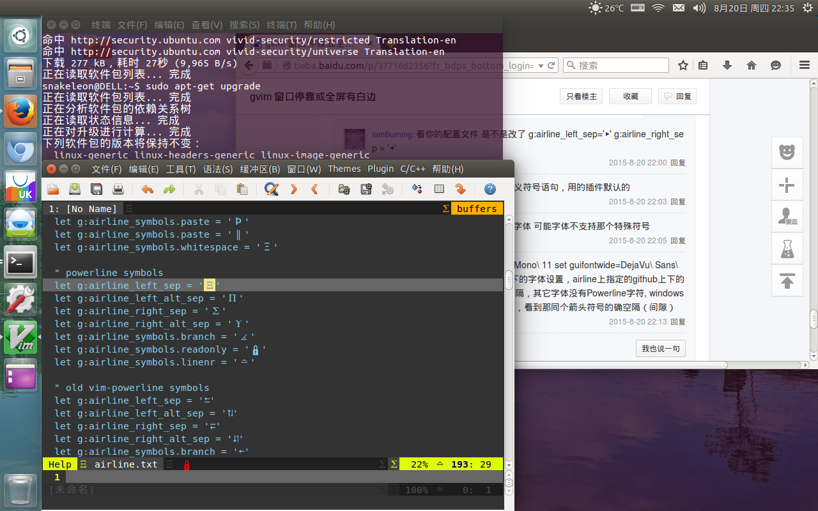Open Firefox bookmarks list icon
Screen dimensions: 818x511
pyautogui.click(x=704, y=65)
